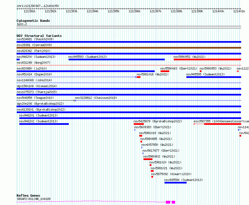Open nsv831248 (Wong2007) label

pos(34,63)
